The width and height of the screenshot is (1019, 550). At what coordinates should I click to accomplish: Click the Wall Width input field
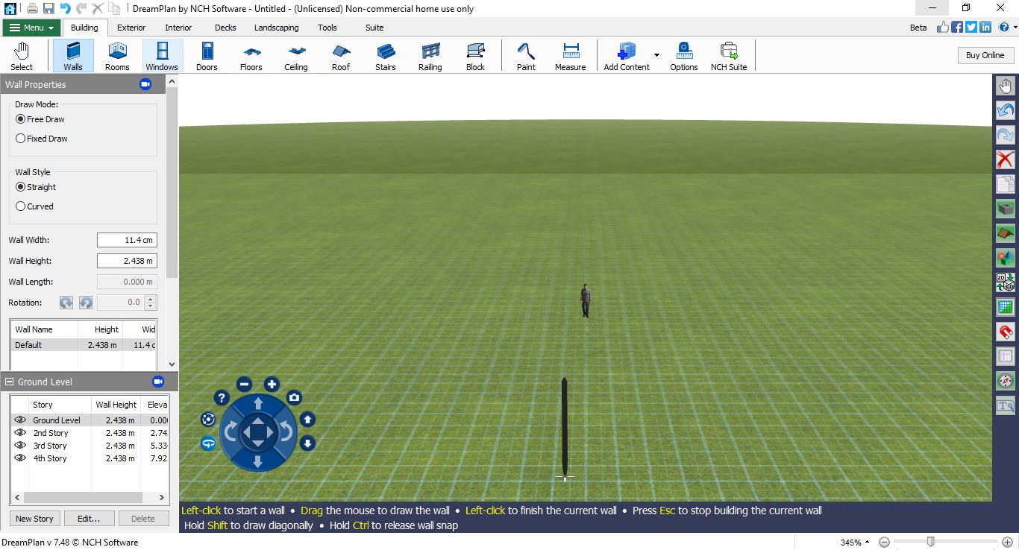(127, 240)
